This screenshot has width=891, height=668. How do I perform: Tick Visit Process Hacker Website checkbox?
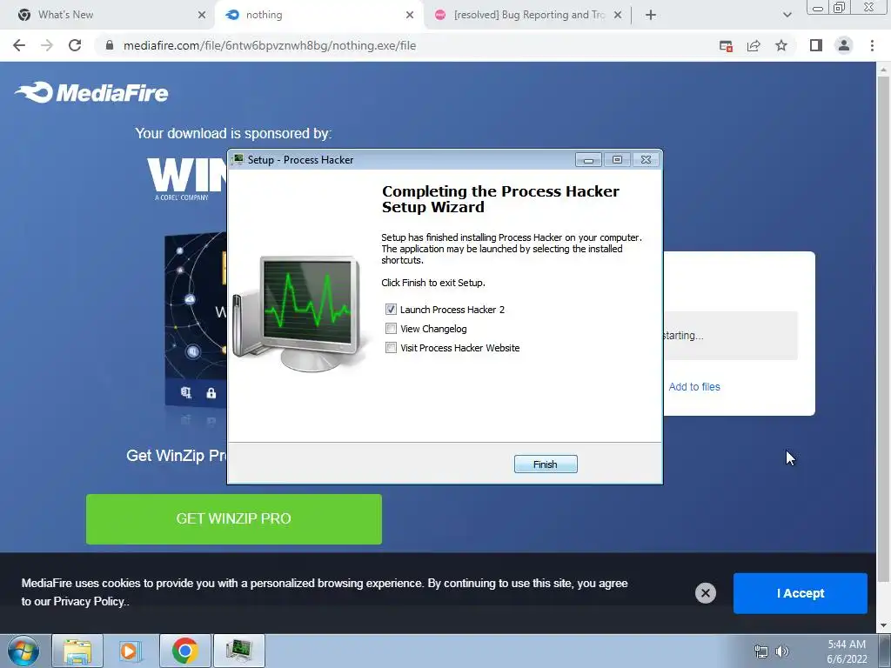pos(391,348)
